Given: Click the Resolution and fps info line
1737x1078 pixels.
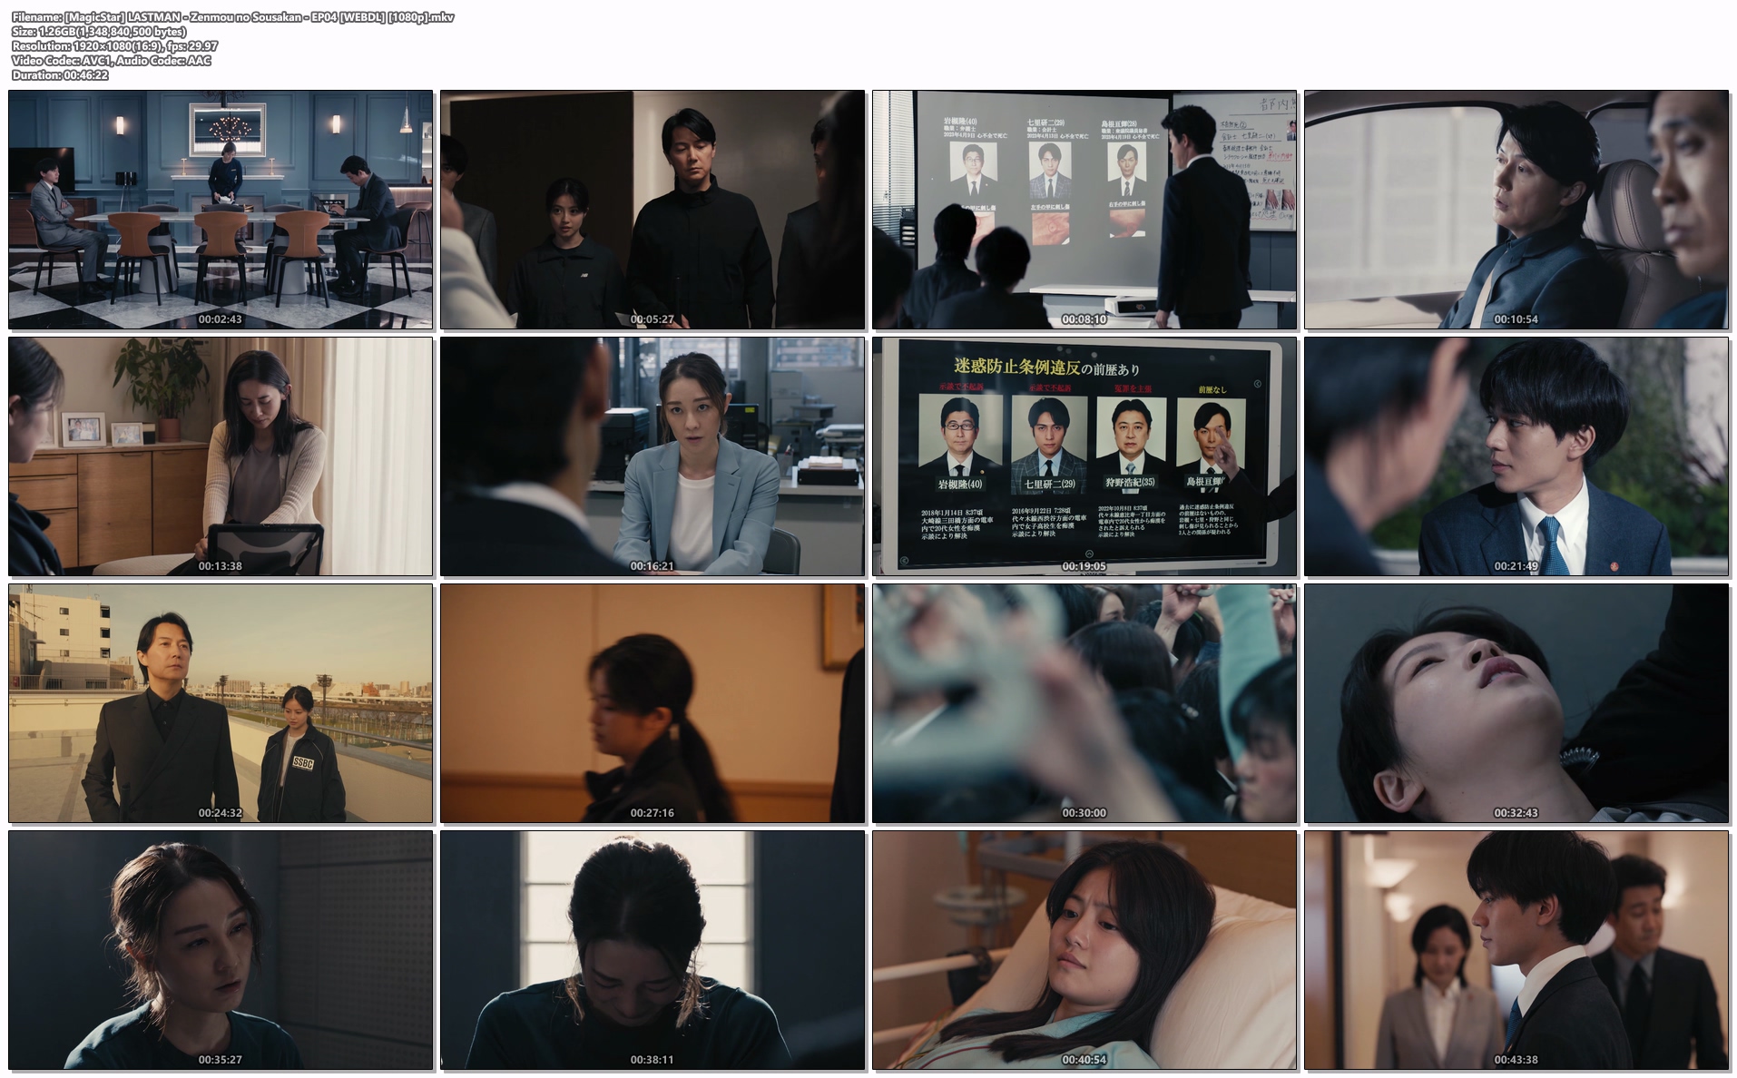Looking at the screenshot, I should click(x=114, y=46).
